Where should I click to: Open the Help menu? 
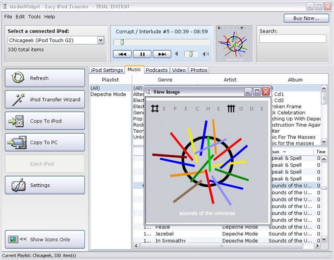50,17
